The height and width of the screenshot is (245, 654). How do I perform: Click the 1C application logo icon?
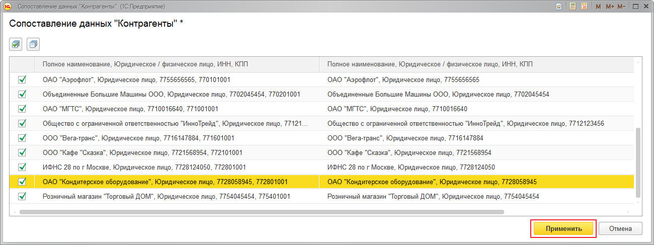click(8, 7)
